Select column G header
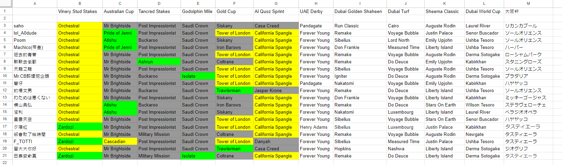The height and width of the screenshot is (165, 562). 276,3
